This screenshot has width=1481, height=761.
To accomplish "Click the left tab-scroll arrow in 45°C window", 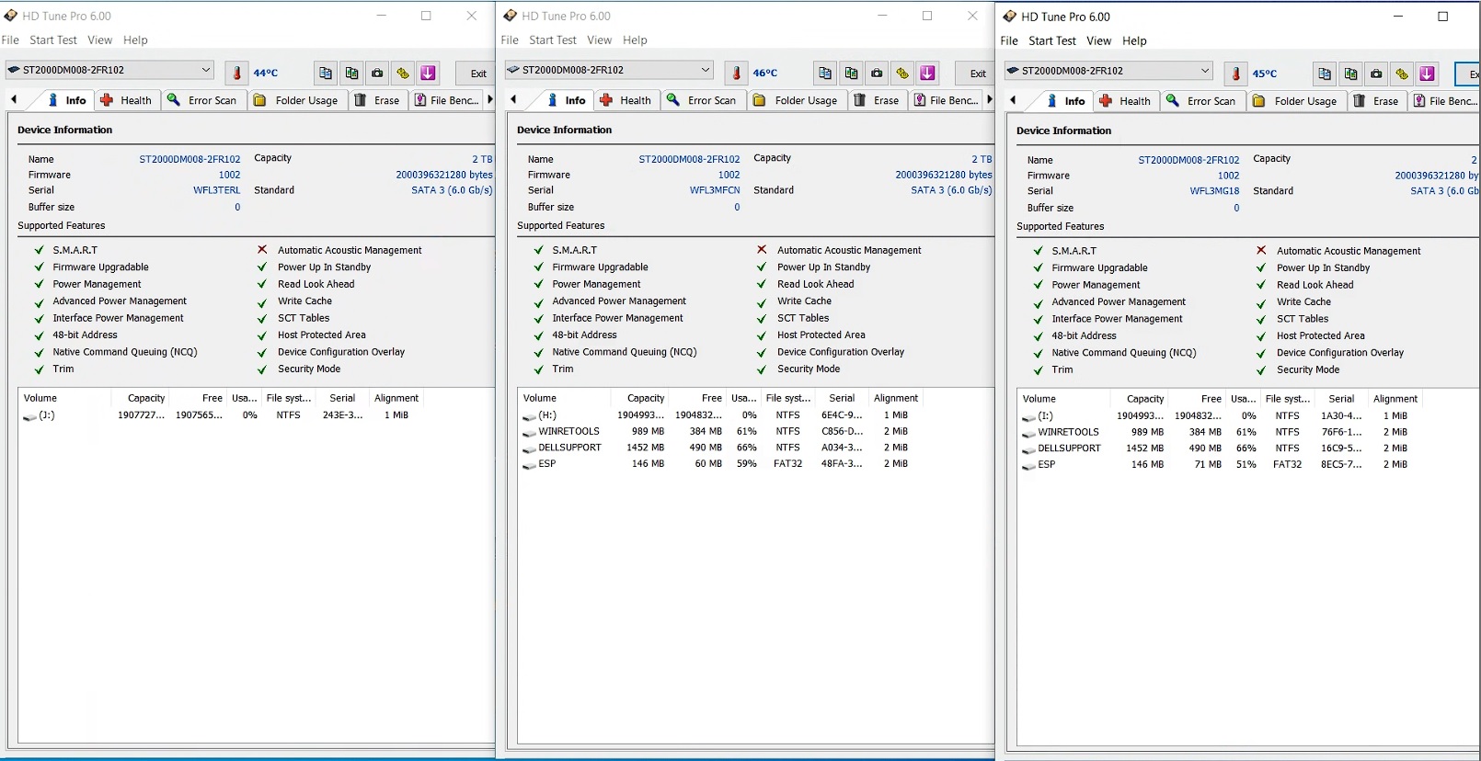I will coord(1013,100).
